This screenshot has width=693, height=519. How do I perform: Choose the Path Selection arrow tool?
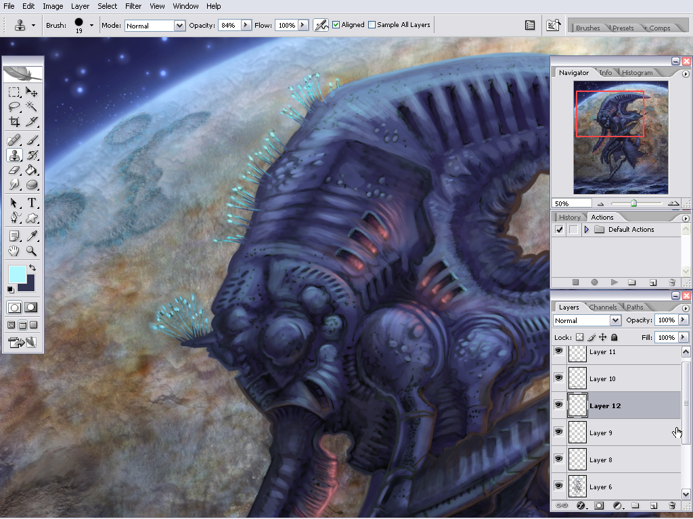pos(14,203)
